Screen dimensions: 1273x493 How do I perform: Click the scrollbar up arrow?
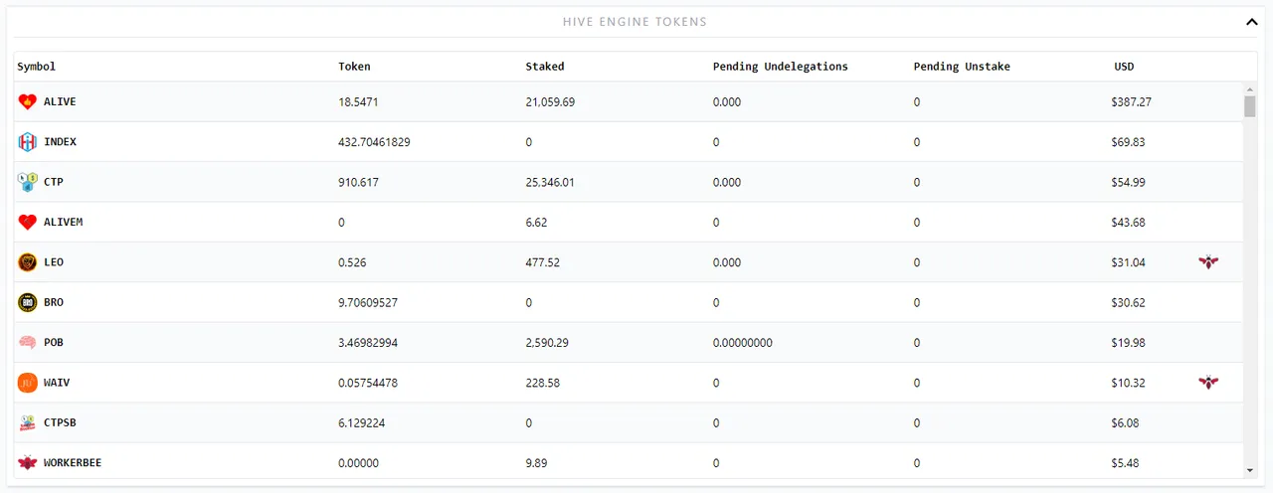[1249, 88]
